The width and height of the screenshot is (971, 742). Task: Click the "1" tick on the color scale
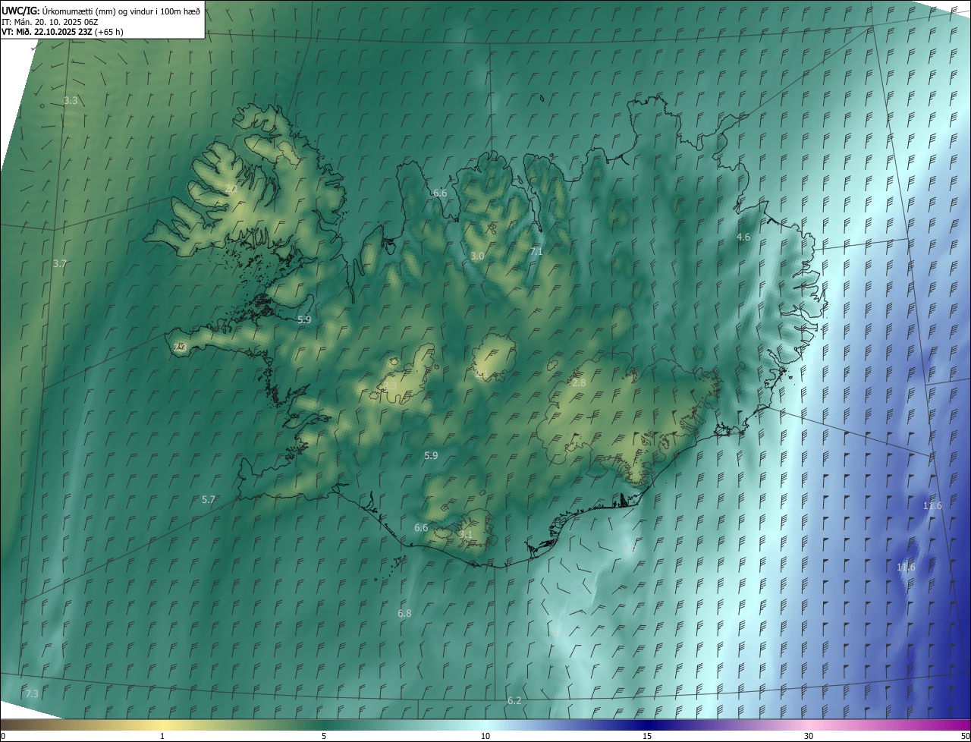pyautogui.click(x=162, y=737)
